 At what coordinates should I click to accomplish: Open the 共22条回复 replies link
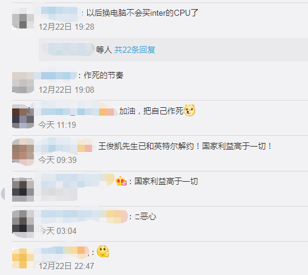click(x=135, y=50)
